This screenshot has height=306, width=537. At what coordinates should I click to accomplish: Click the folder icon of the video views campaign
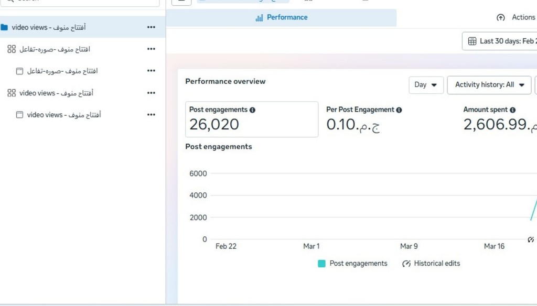(5, 27)
